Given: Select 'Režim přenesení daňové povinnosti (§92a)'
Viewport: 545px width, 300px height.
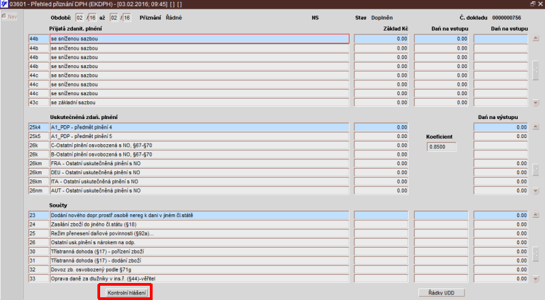Looking at the screenshot, I should (199, 233).
